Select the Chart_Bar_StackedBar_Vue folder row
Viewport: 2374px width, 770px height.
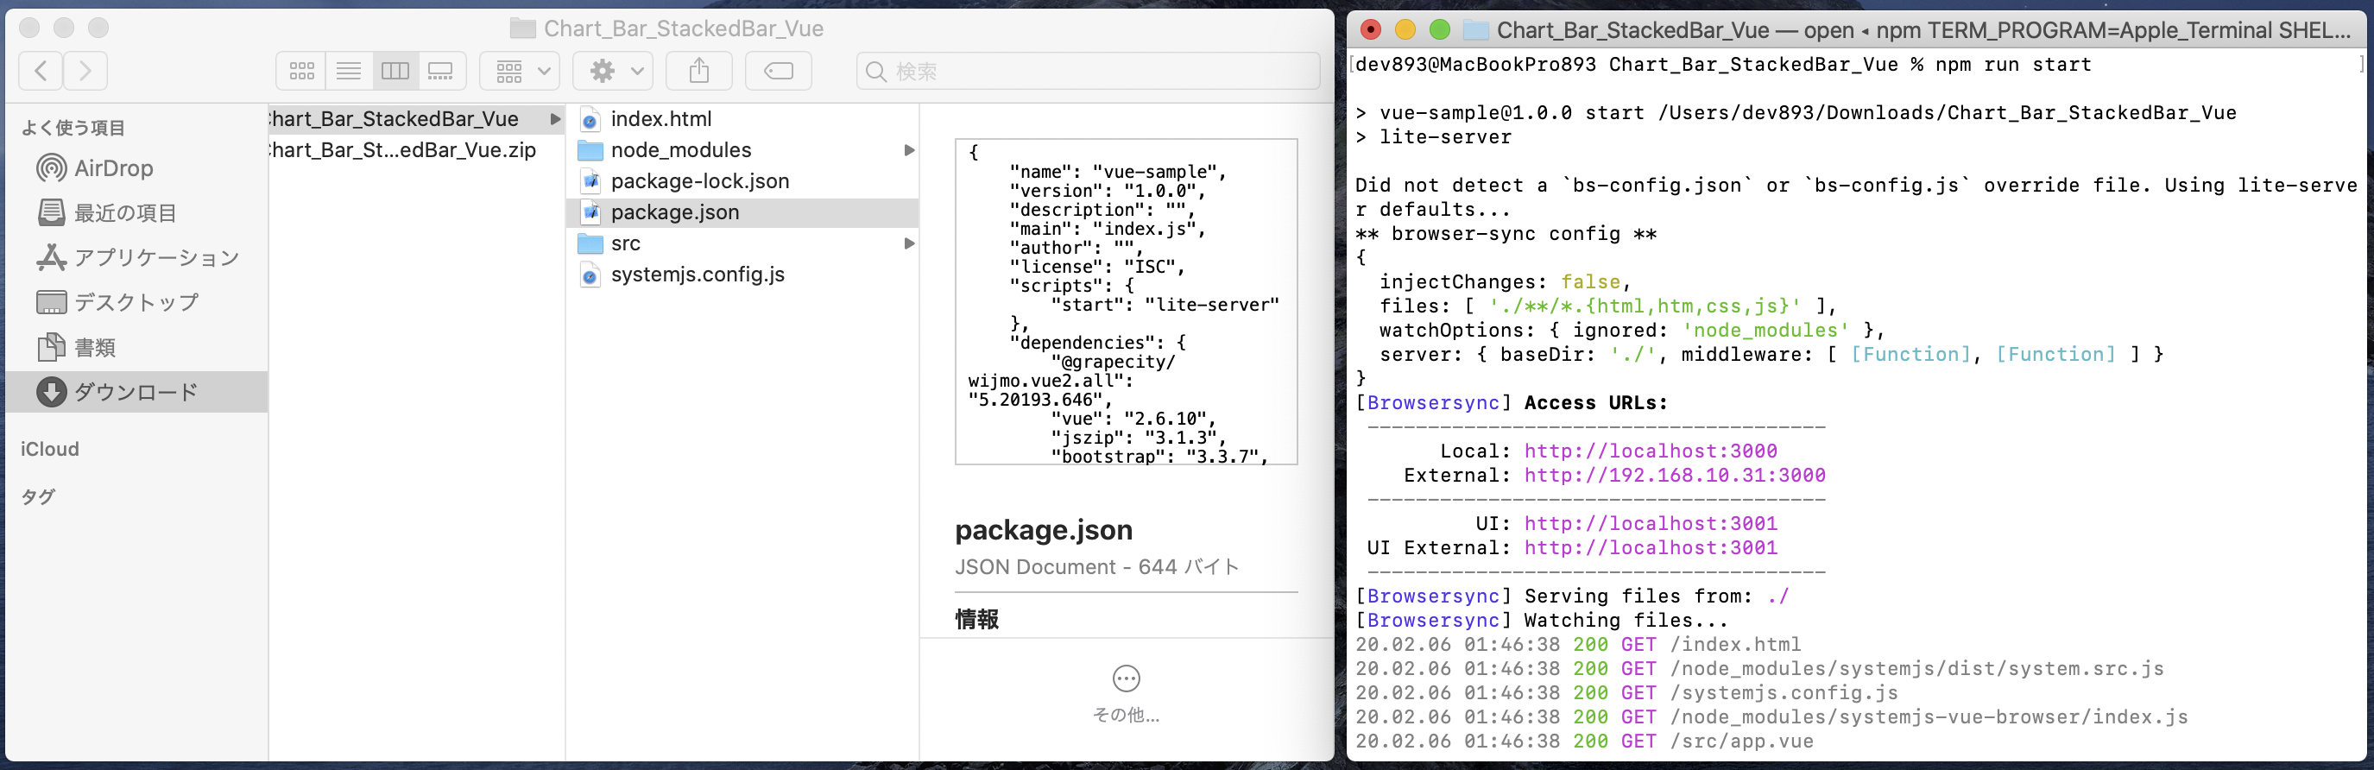[417, 119]
